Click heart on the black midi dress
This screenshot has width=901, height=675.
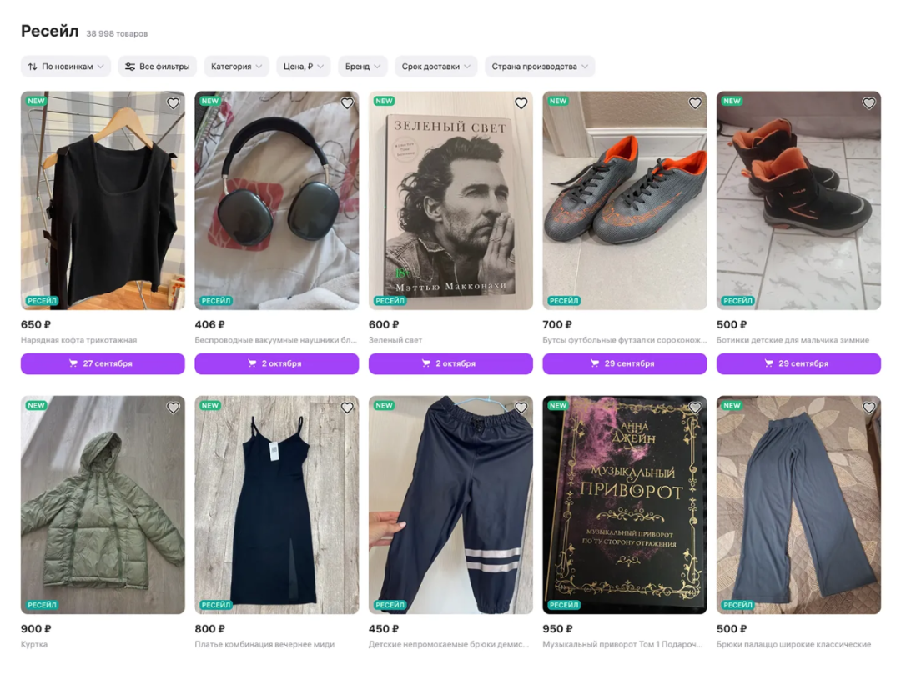pyautogui.click(x=347, y=407)
